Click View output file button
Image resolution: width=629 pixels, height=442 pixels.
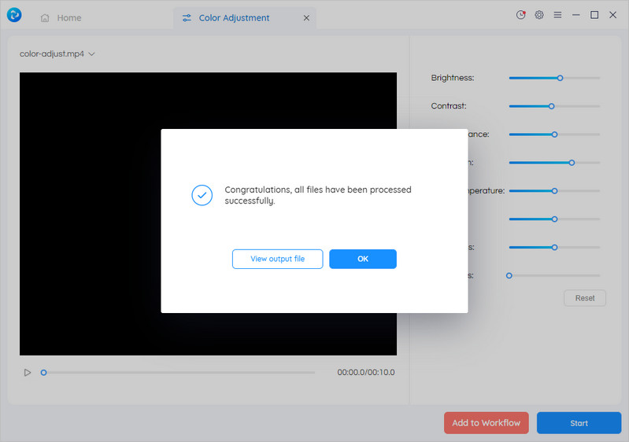(x=278, y=259)
